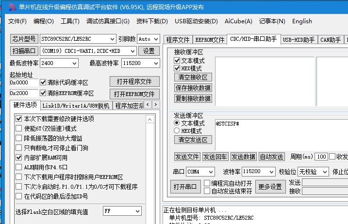
Task: Select the Link1D/Writer1A/U8W脱机 tab
Action: coord(76,106)
